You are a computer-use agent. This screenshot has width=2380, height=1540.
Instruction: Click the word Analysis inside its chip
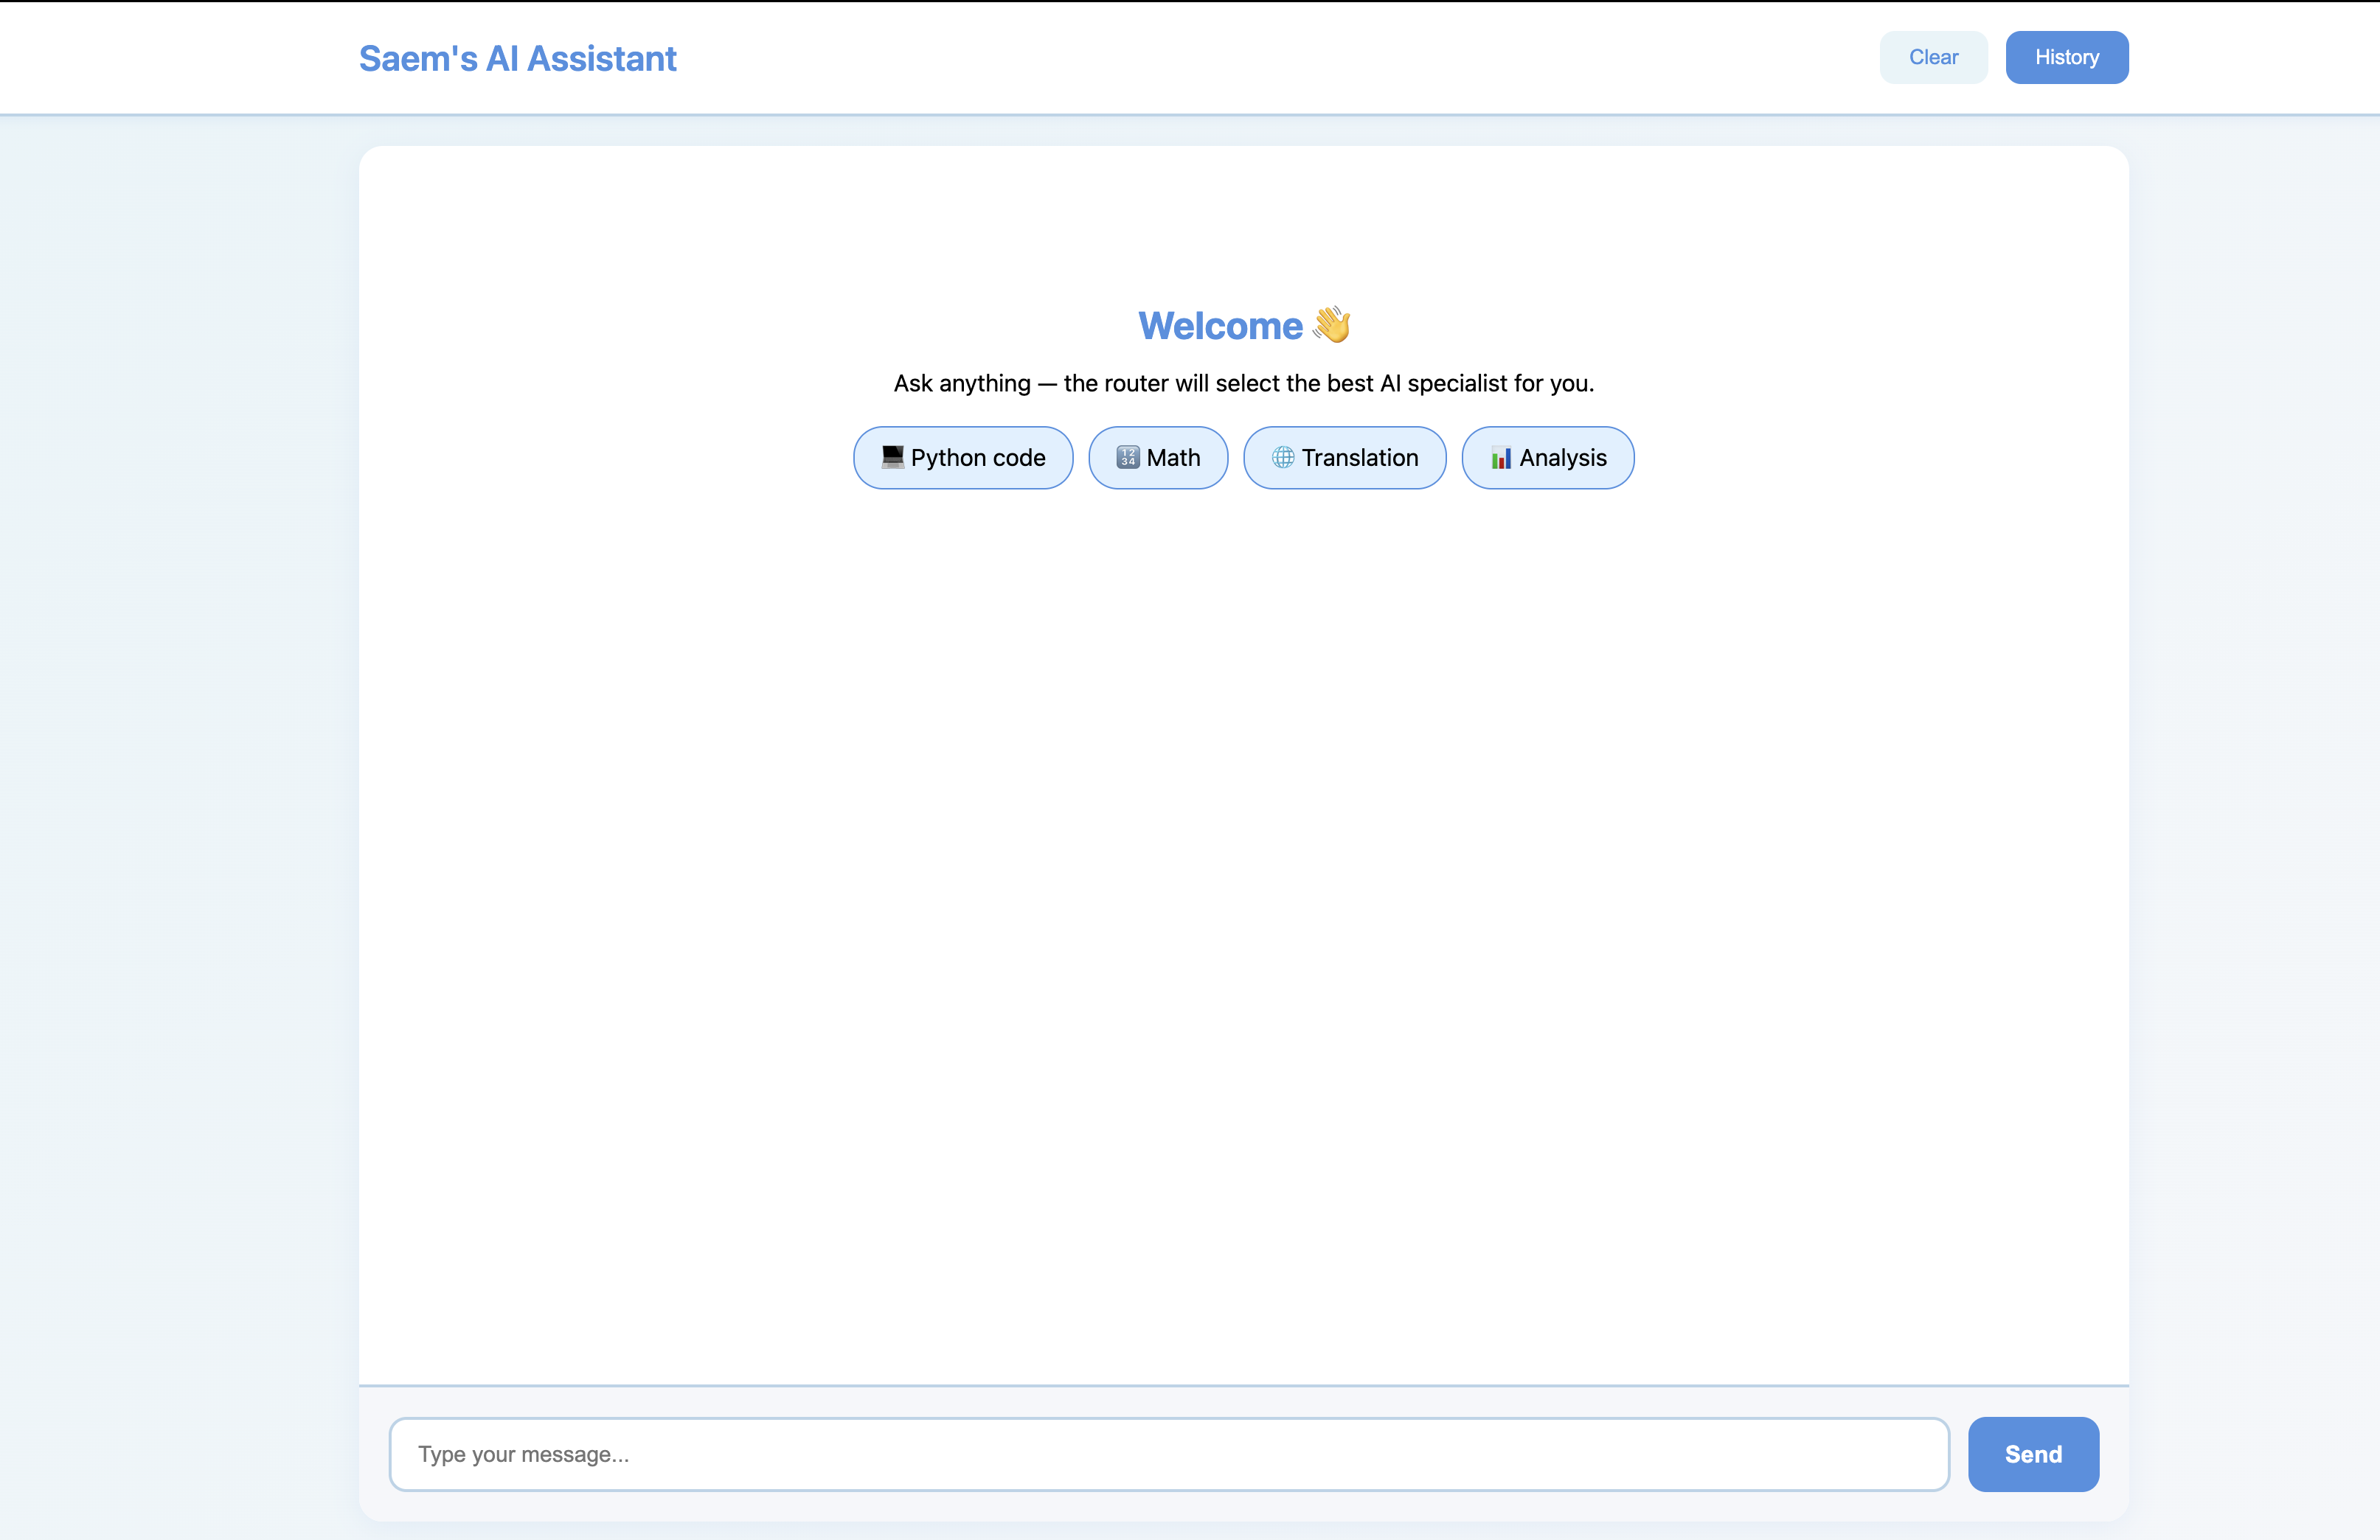point(1562,458)
